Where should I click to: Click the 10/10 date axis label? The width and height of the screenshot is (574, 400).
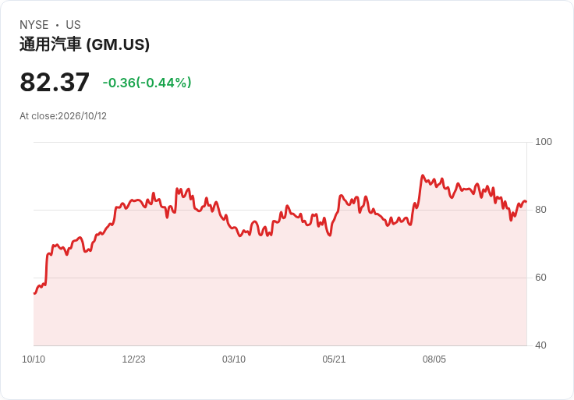pos(34,359)
